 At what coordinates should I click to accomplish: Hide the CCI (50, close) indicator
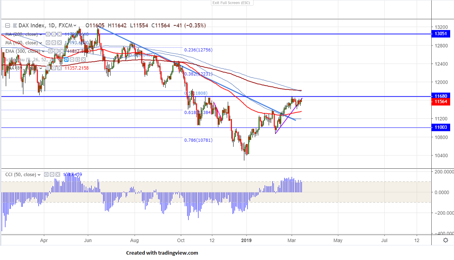pos(46,174)
